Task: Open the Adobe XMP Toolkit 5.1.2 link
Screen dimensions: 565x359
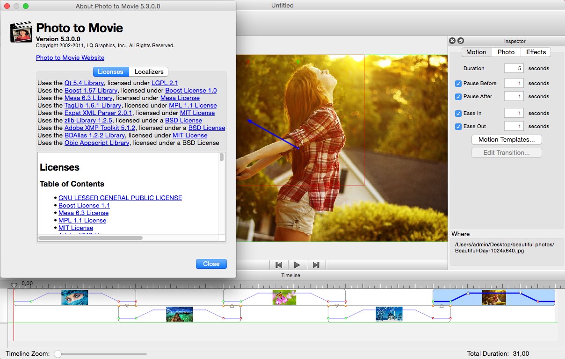Action: [100, 128]
